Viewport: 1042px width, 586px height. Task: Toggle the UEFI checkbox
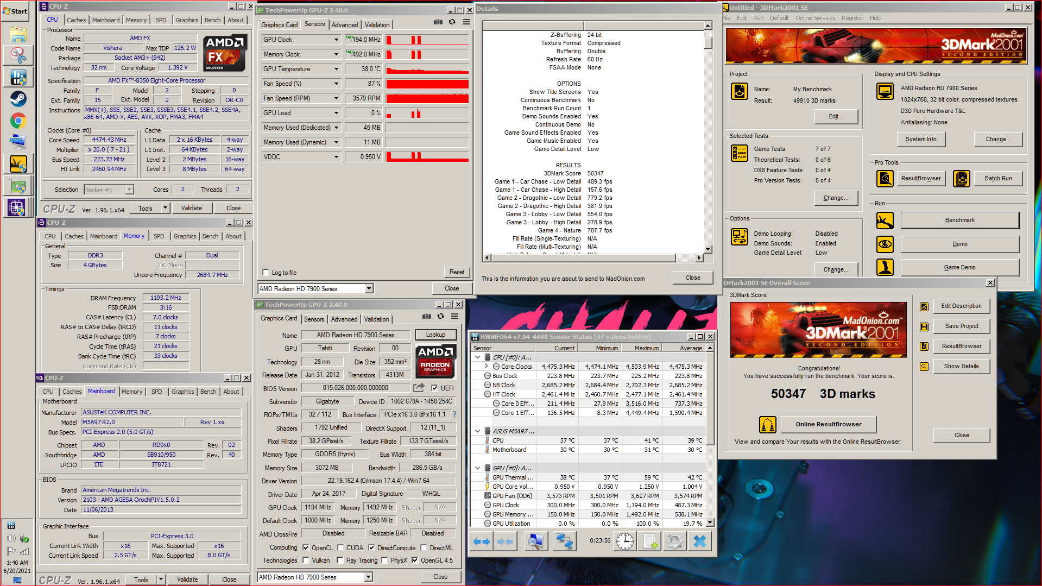coord(434,388)
